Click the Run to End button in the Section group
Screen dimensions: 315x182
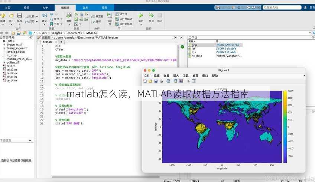(x=124, y=24)
